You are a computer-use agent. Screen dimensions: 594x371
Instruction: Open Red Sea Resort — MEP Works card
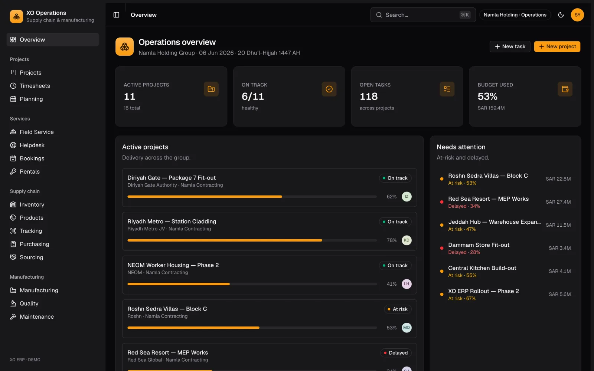[x=270, y=357]
